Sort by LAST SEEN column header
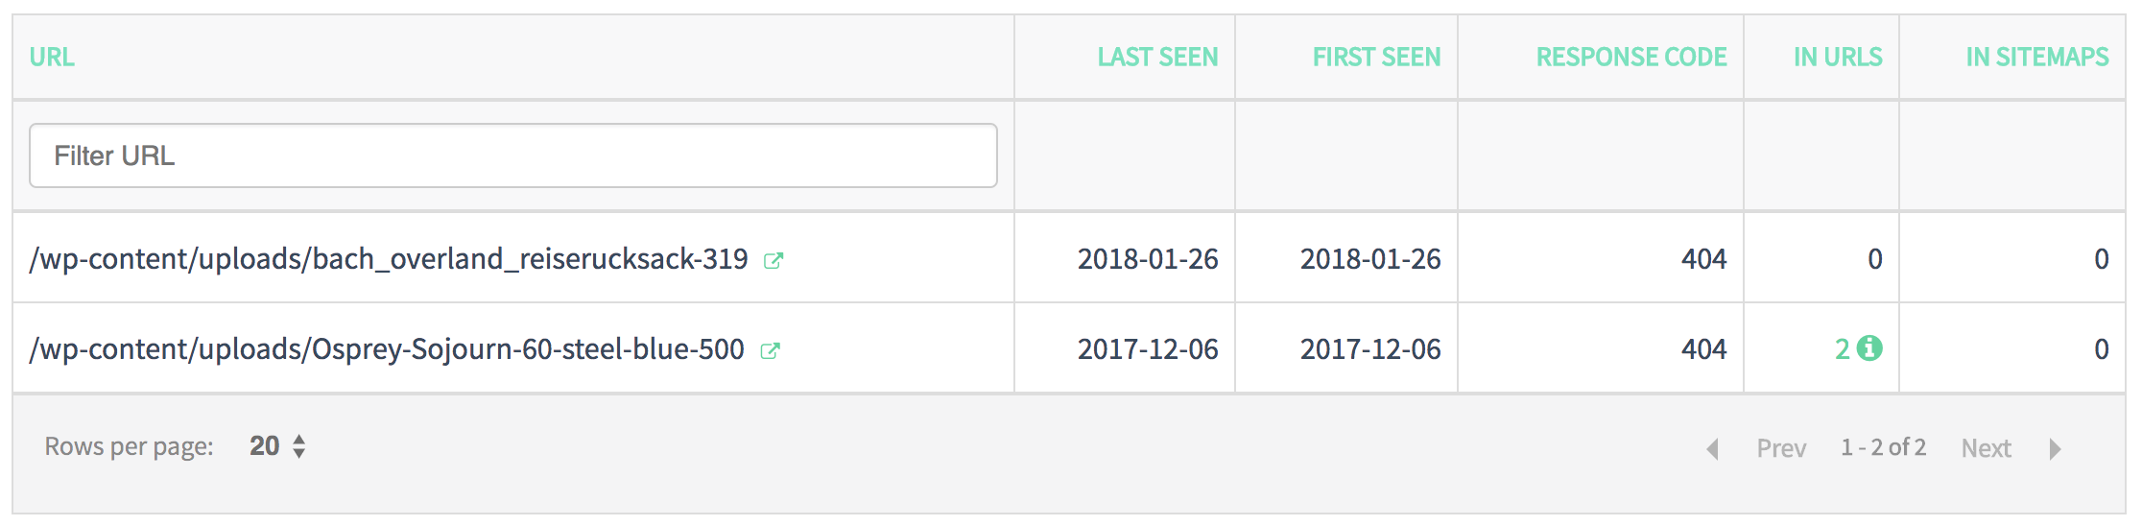This screenshot has height=526, width=2142. click(x=1157, y=57)
